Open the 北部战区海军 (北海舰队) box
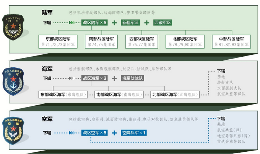 pos(176,94)
